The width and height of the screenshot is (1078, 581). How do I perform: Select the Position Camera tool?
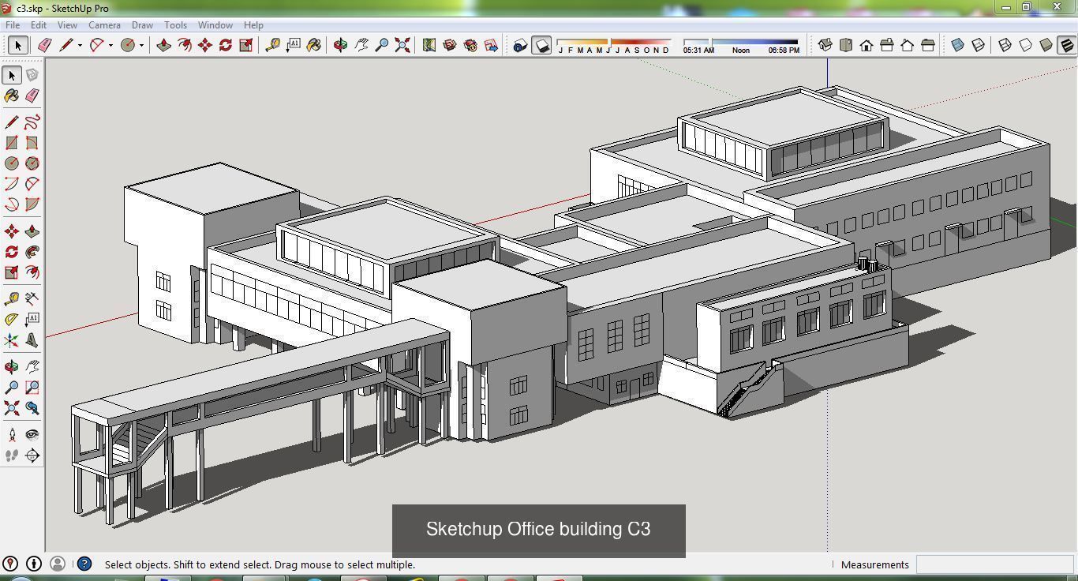pyautogui.click(x=12, y=434)
